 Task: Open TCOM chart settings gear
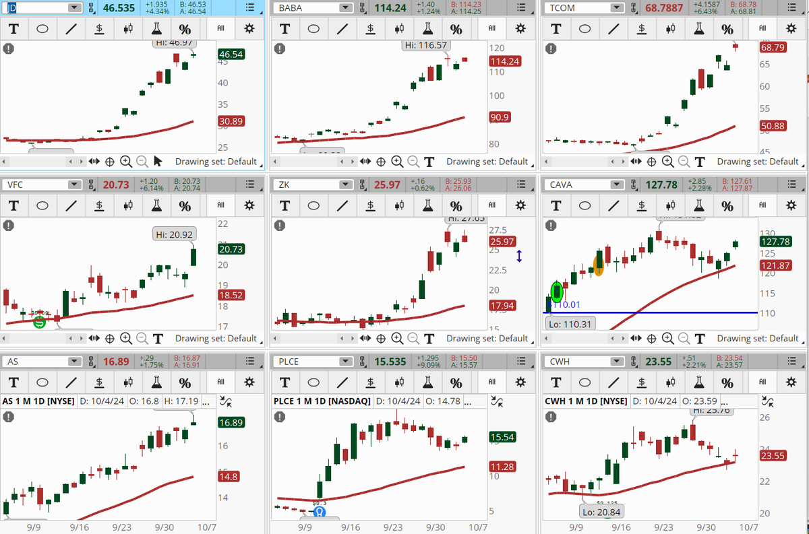tap(791, 29)
